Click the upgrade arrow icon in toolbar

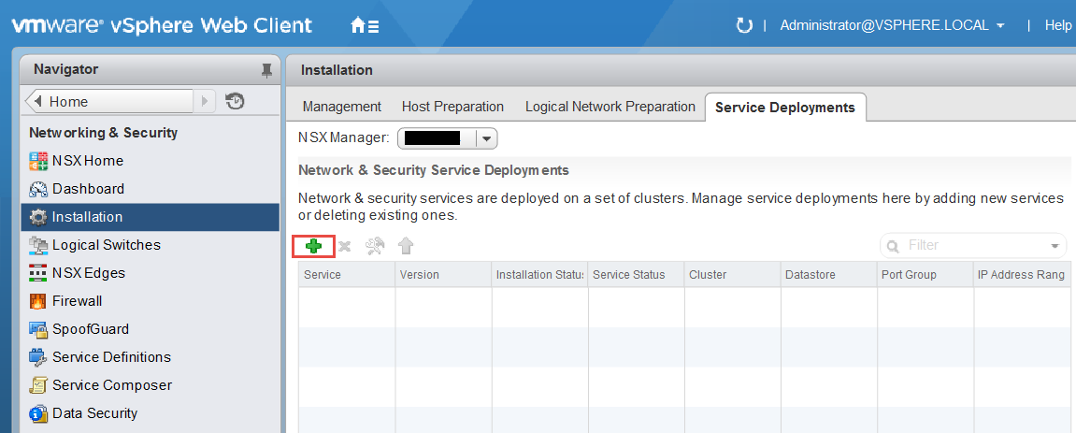tap(406, 246)
